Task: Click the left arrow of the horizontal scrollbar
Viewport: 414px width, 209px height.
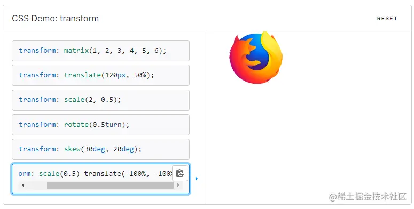Action: (x=23, y=186)
